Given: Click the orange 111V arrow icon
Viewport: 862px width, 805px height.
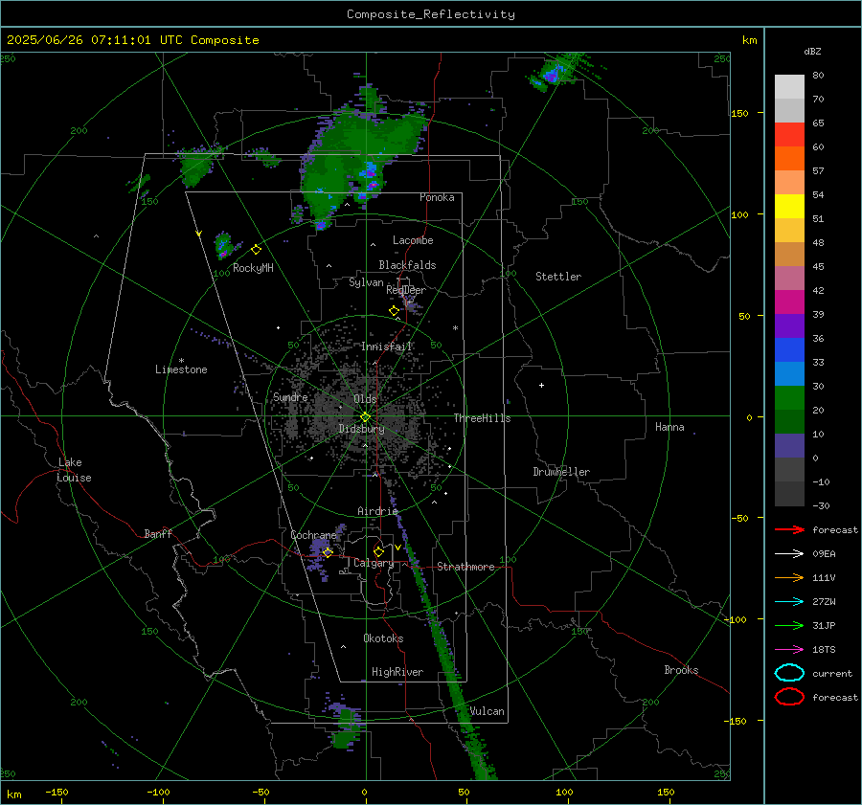Looking at the screenshot, I should [x=789, y=577].
